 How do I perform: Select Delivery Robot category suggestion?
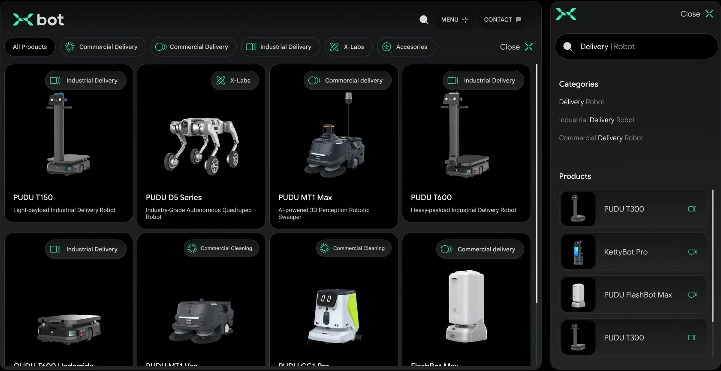click(582, 102)
